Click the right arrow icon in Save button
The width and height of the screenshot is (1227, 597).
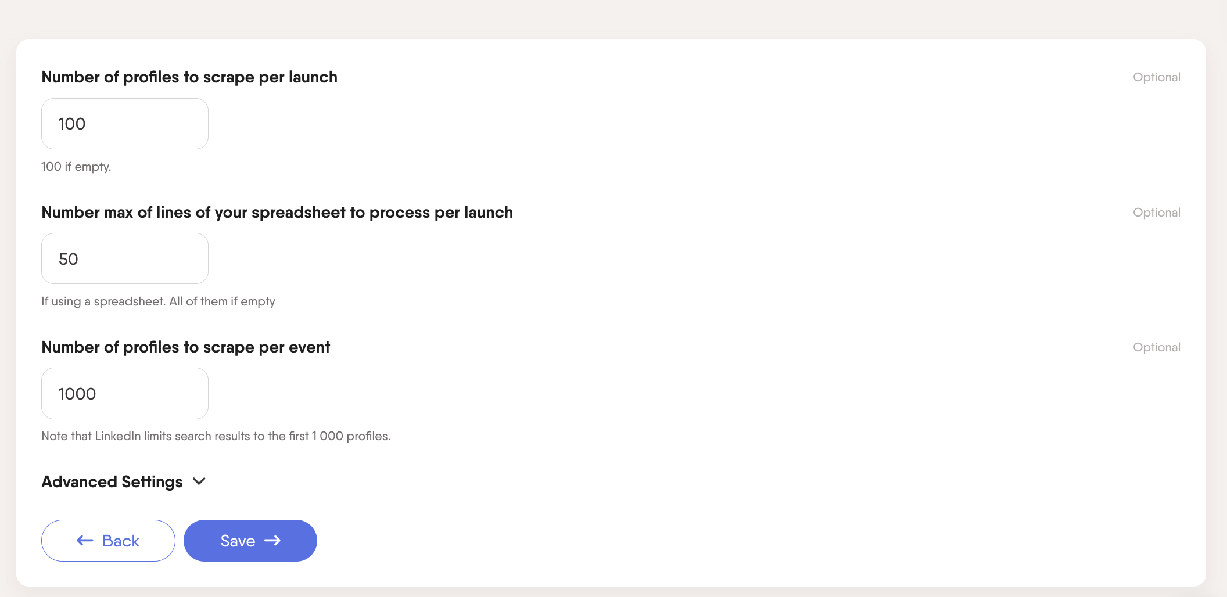pos(272,540)
